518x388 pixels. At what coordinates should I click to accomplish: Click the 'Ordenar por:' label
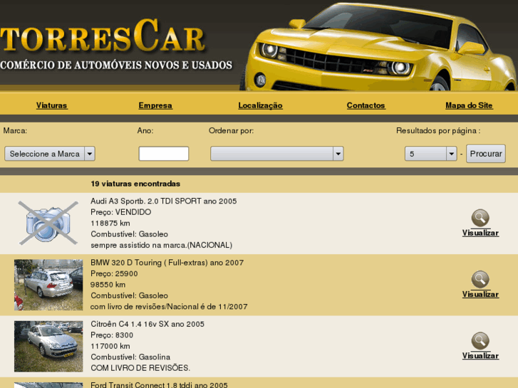tap(232, 131)
